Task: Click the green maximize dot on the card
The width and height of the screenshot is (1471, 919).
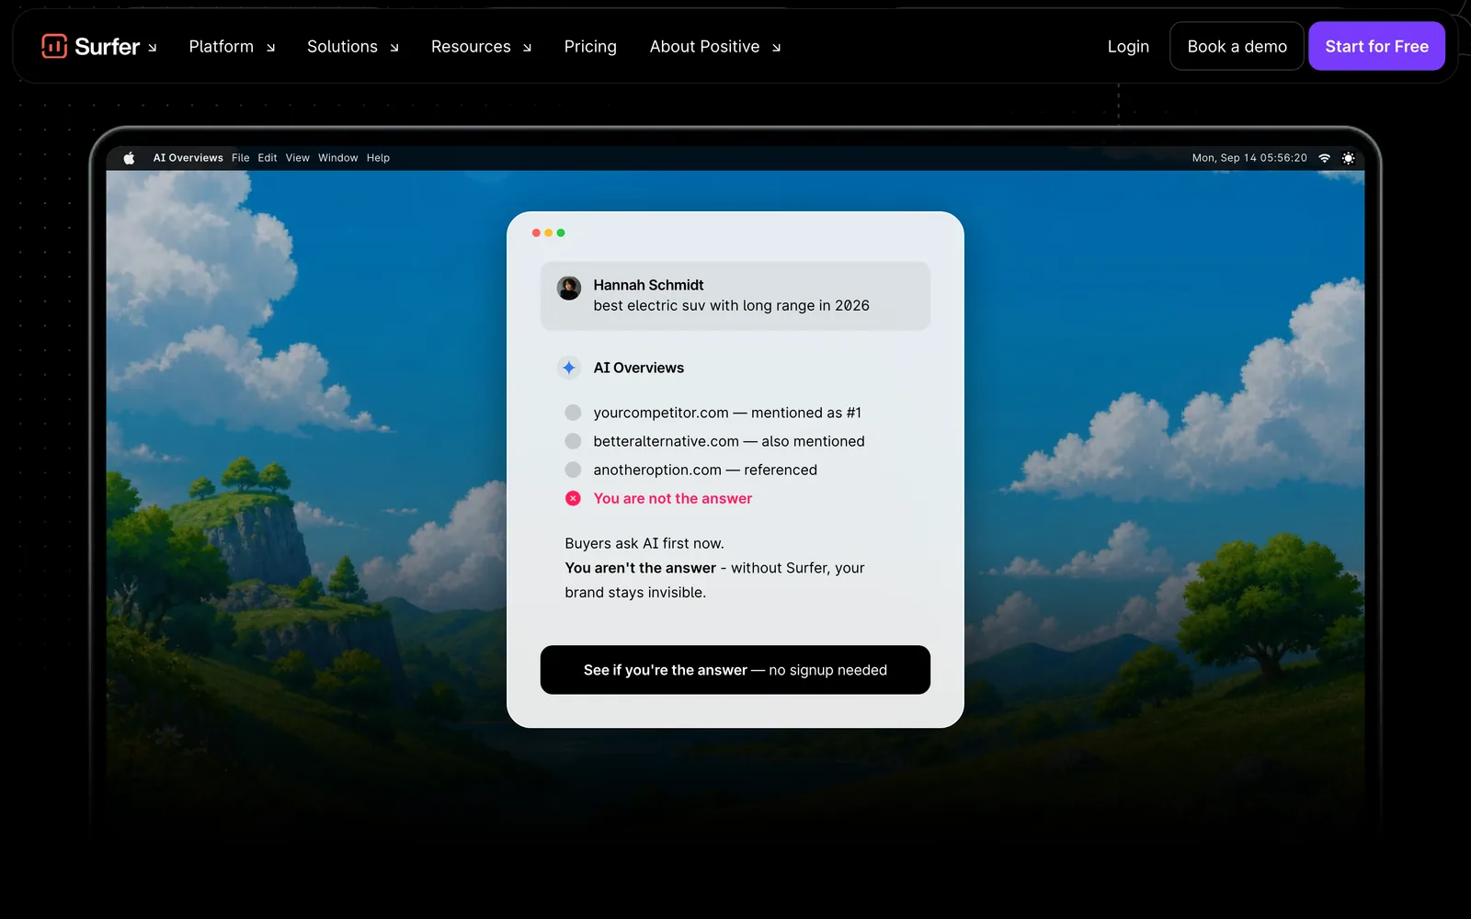Action: pyautogui.click(x=561, y=233)
